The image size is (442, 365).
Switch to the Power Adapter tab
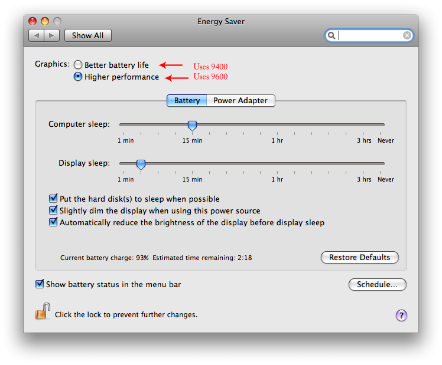(x=240, y=100)
